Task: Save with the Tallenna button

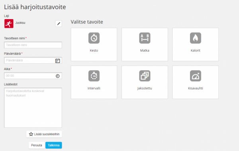Action: [54, 145]
